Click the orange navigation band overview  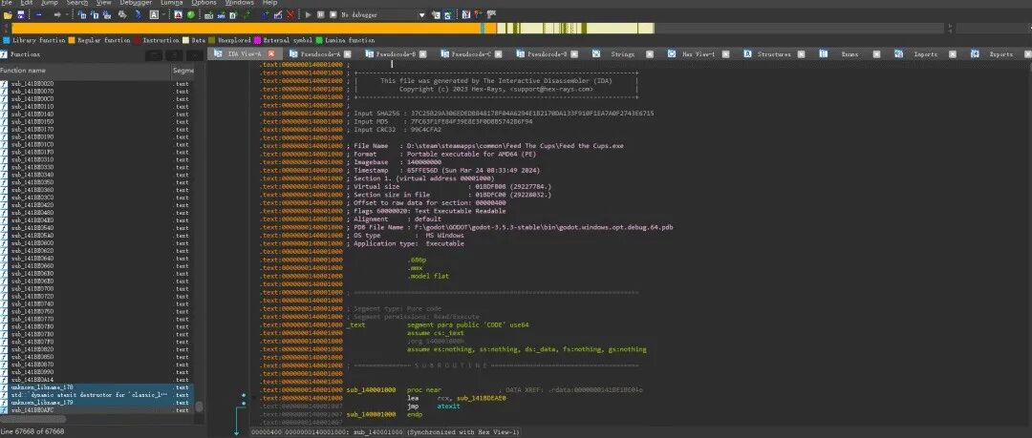pos(247,29)
